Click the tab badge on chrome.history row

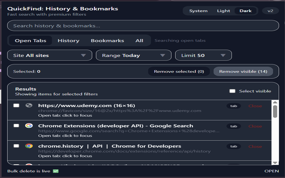[x=233, y=146]
